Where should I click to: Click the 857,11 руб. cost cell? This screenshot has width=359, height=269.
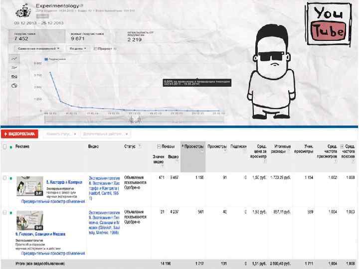click(282, 212)
